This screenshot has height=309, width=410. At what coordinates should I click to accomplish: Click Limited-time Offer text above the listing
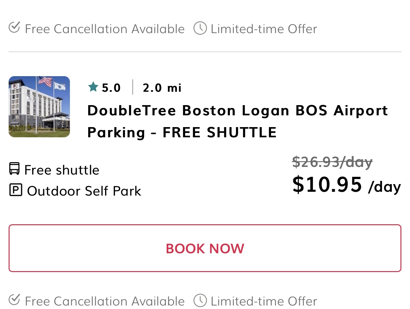point(264,29)
